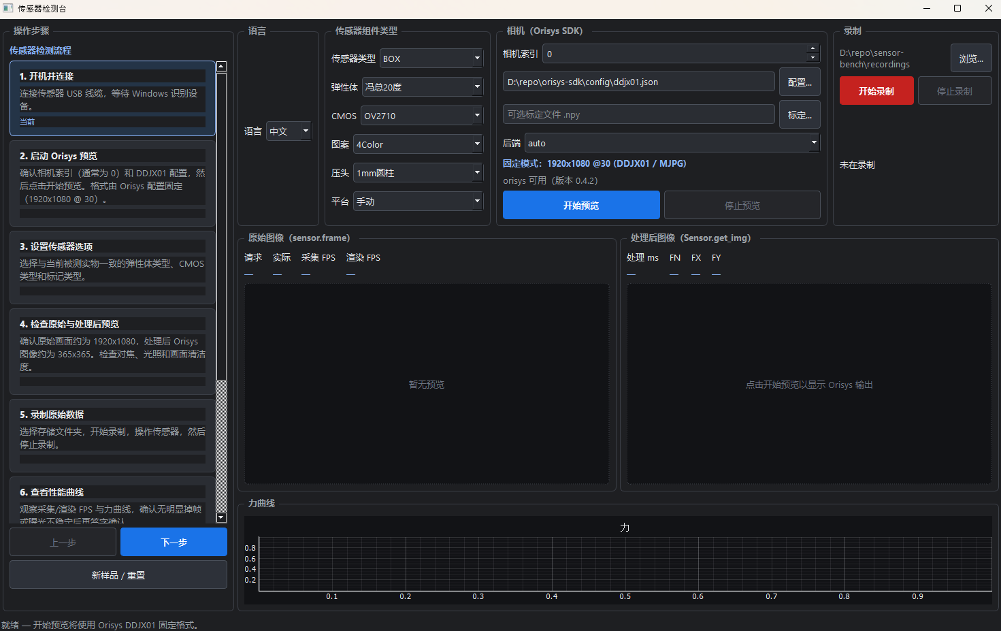Select step 5. 录制原始数据 card
The width and height of the screenshot is (1001, 631).
[x=112, y=435]
